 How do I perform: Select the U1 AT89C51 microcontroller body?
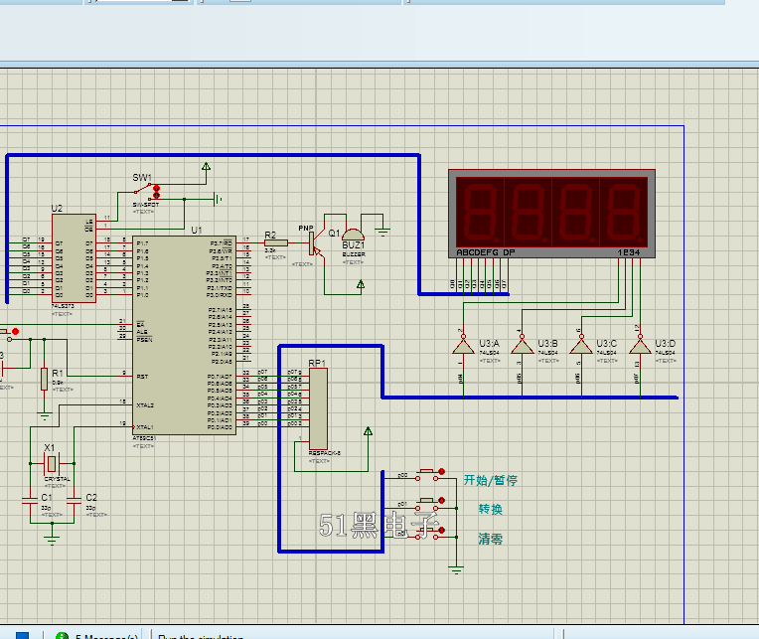coord(184,335)
